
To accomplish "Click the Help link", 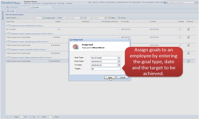I will tap(89, 2).
